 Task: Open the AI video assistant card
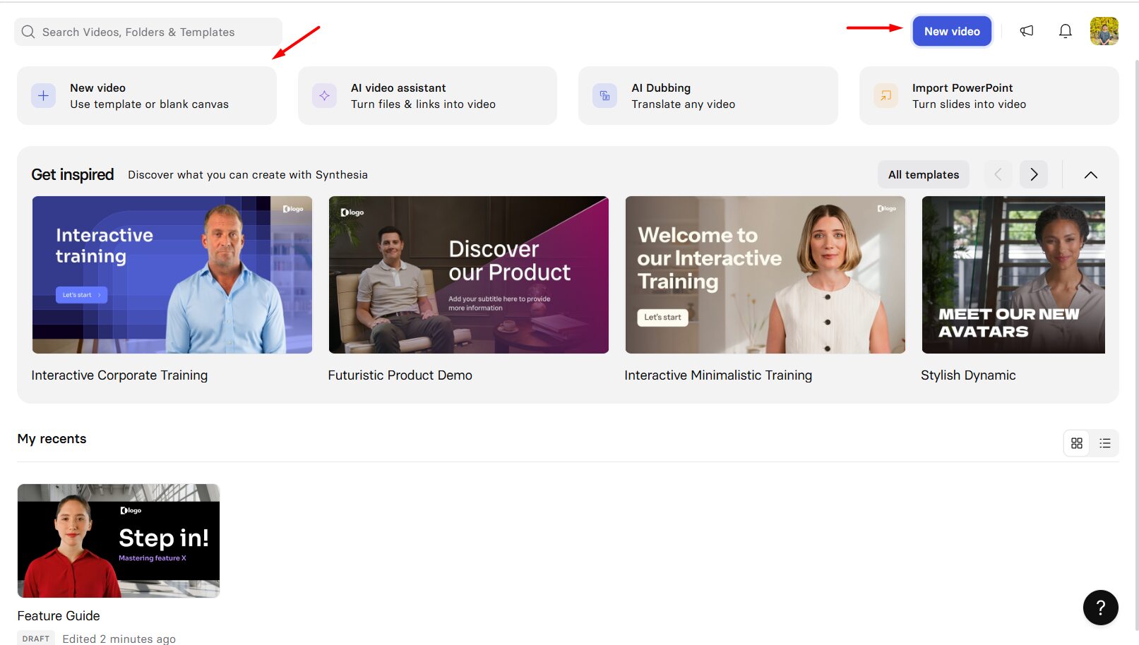427,95
